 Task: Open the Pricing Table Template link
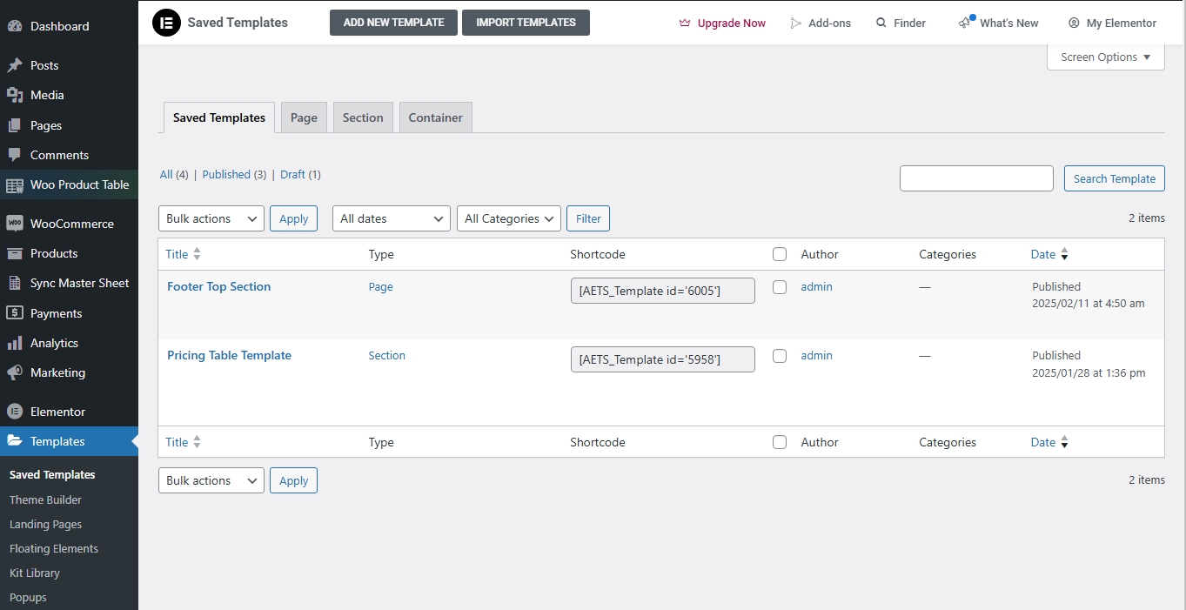[x=229, y=355]
